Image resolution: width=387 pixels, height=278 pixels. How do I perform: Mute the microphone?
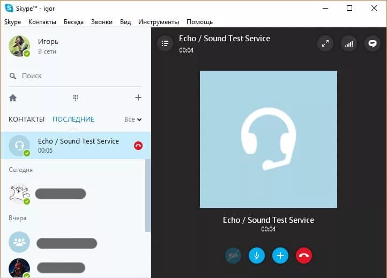point(257,256)
